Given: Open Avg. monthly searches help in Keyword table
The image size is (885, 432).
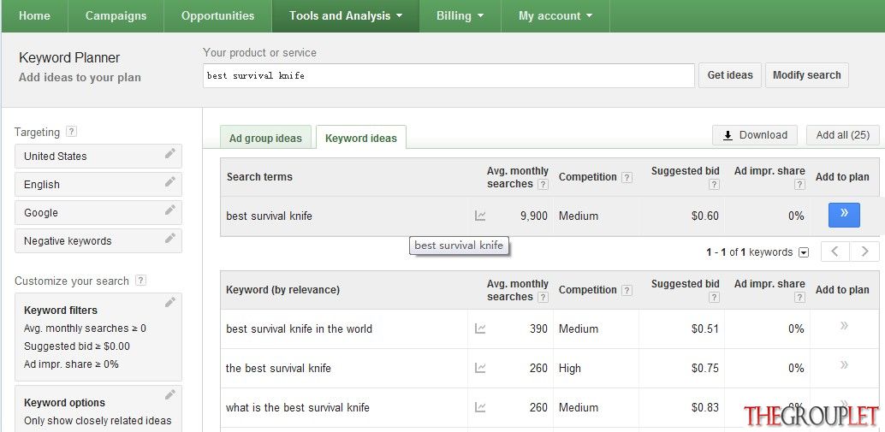Looking at the screenshot, I should pos(543,297).
